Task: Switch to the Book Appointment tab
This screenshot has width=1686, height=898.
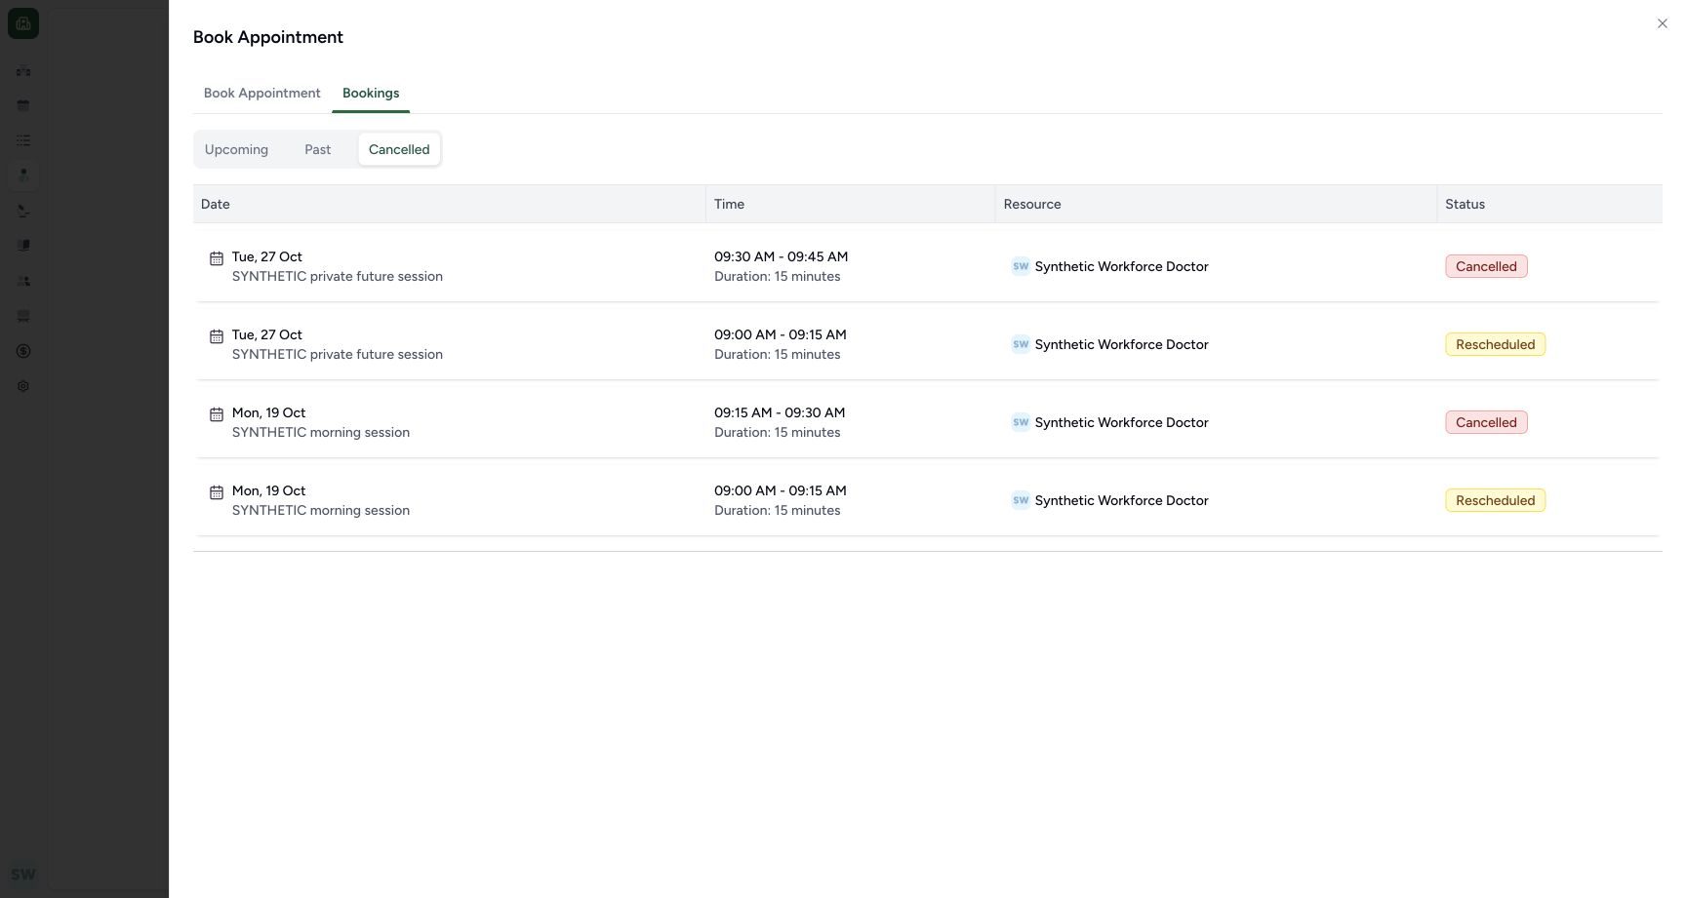Action: coord(261,93)
